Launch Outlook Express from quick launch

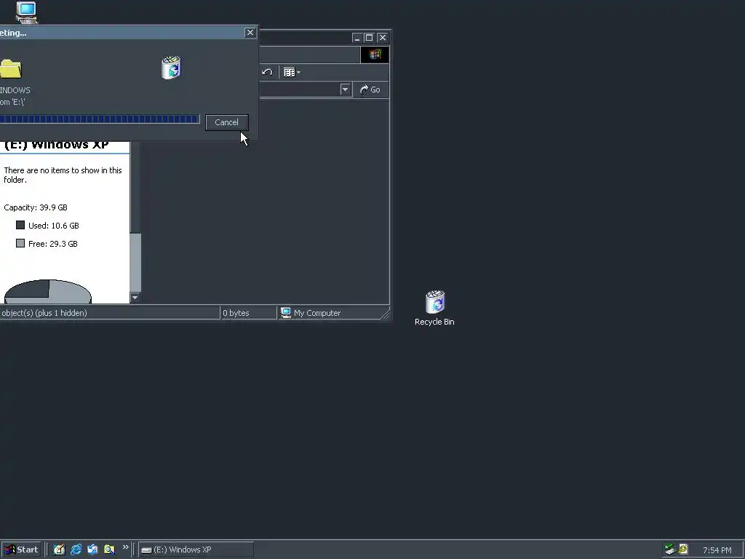click(92, 550)
